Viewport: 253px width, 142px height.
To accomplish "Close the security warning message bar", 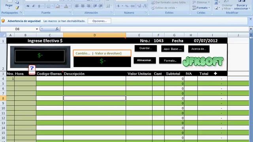I will click(x=251, y=19).
